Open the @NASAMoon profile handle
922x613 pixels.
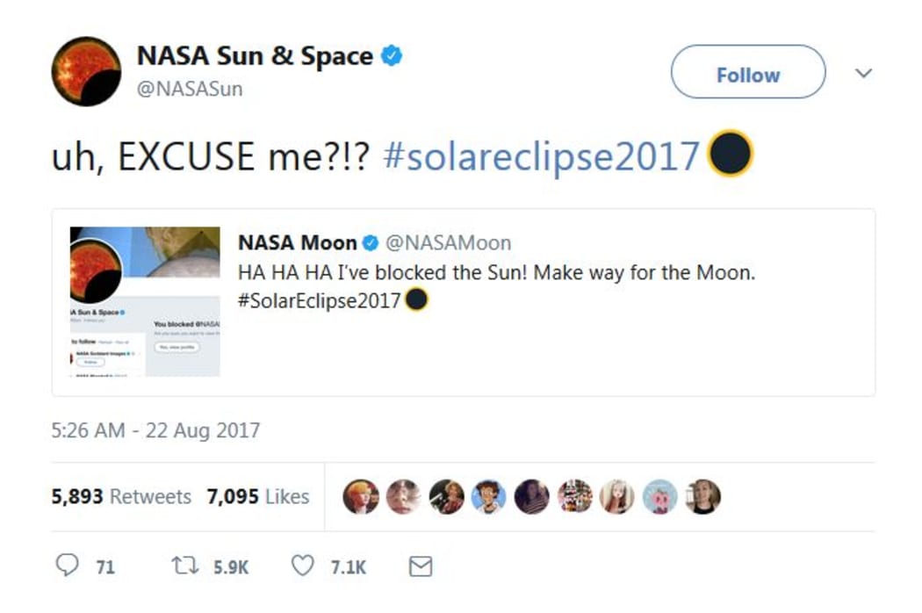pos(448,242)
